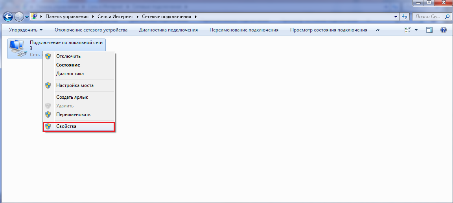Viewport: 453px width, 203px height.
Task: Expand the address bar history dropdown
Action: point(396,17)
